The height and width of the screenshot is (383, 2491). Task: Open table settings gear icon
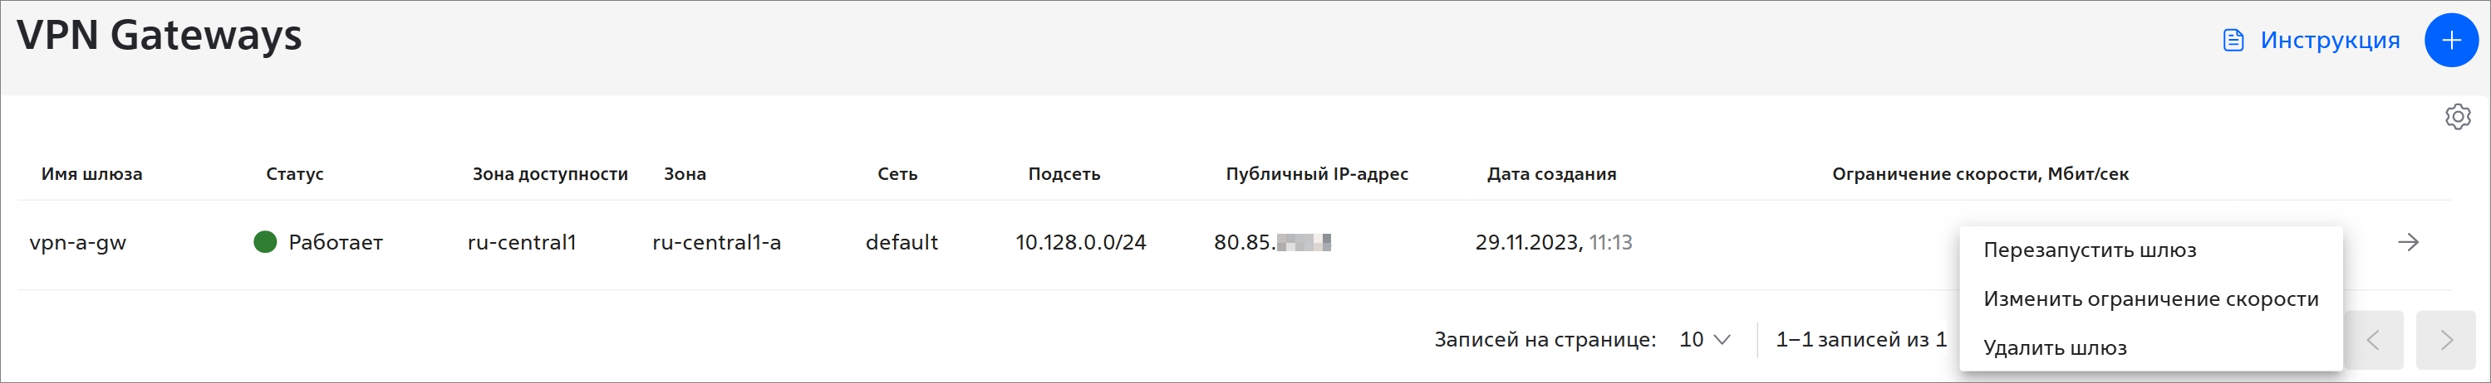click(2457, 117)
